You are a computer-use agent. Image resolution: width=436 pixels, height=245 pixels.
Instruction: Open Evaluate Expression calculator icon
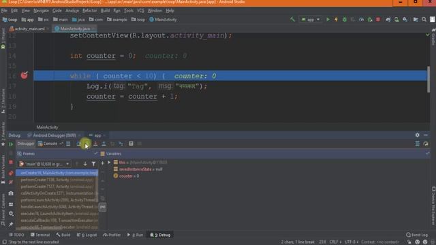[131, 144]
